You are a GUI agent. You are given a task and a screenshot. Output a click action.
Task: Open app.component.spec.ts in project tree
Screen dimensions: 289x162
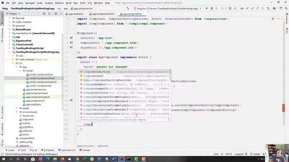(x=38, y=97)
